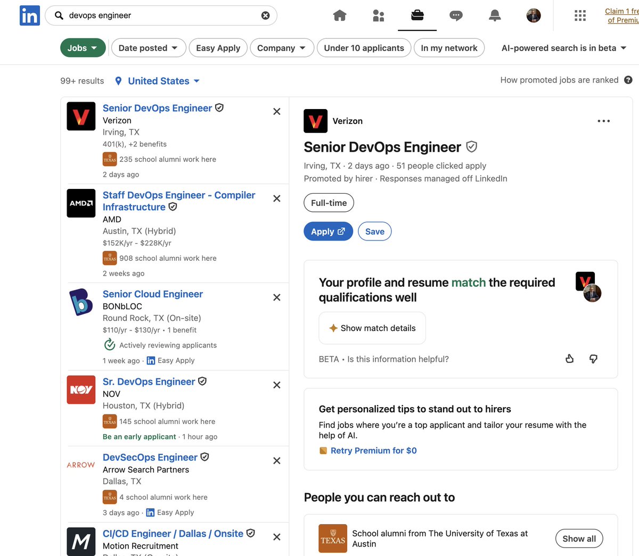Open the Company filter dropdown
The width and height of the screenshot is (639, 556).
[282, 48]
